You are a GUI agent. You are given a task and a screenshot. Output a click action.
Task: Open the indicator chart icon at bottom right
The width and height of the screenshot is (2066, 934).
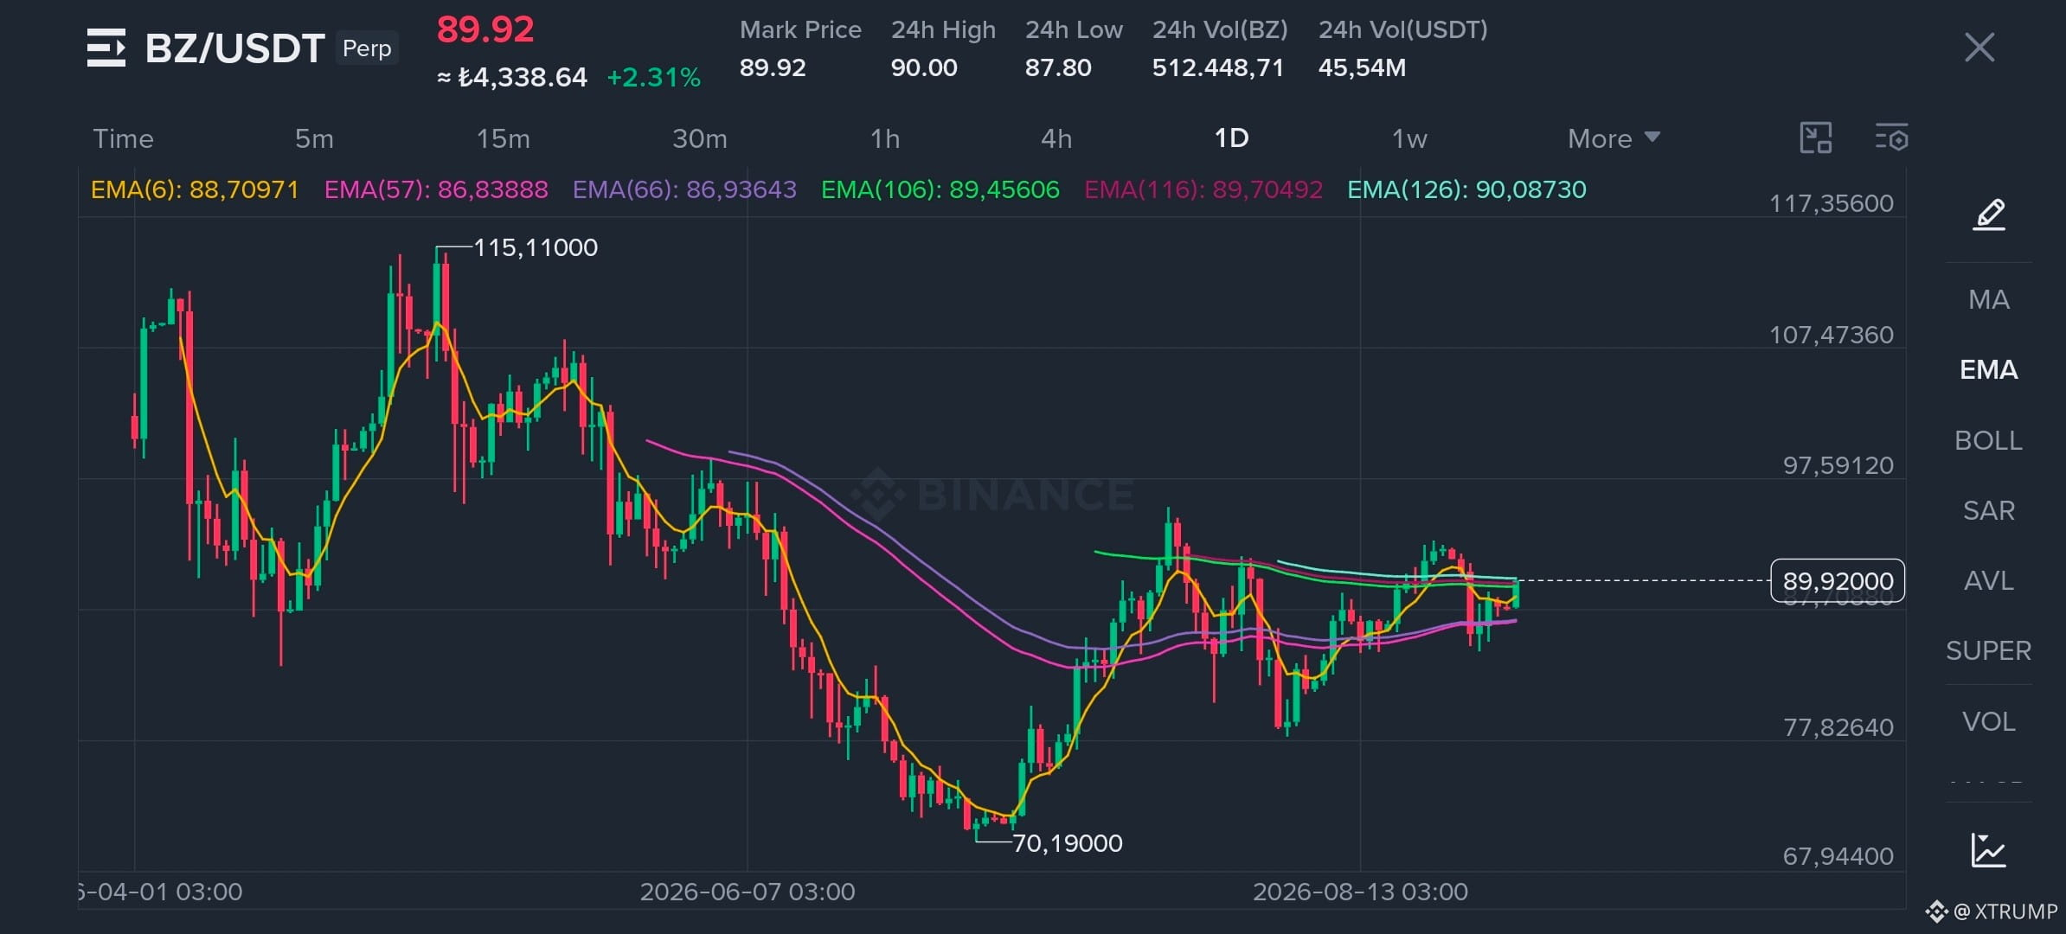coord(1988,850)
